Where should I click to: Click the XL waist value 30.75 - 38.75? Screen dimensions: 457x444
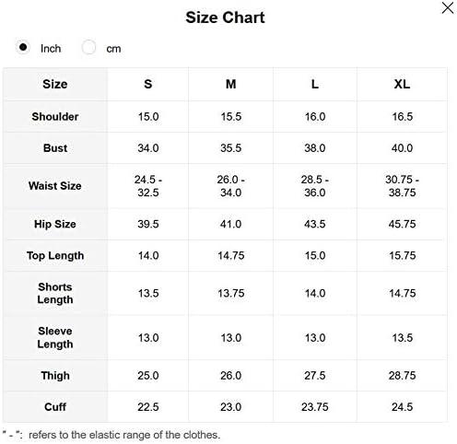[402, 186]
